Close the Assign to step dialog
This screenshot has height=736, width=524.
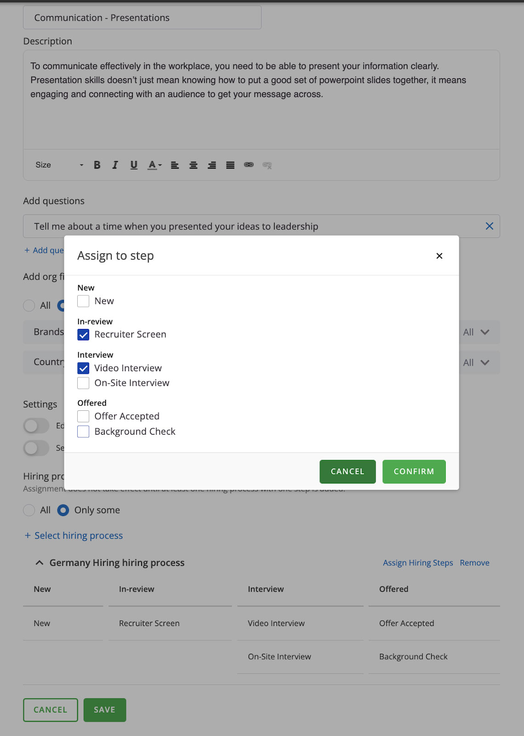point(439,256)
